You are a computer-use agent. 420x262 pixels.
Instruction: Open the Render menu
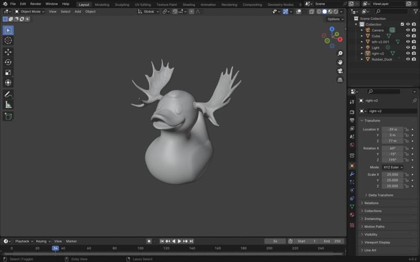(x=36, y=4)
